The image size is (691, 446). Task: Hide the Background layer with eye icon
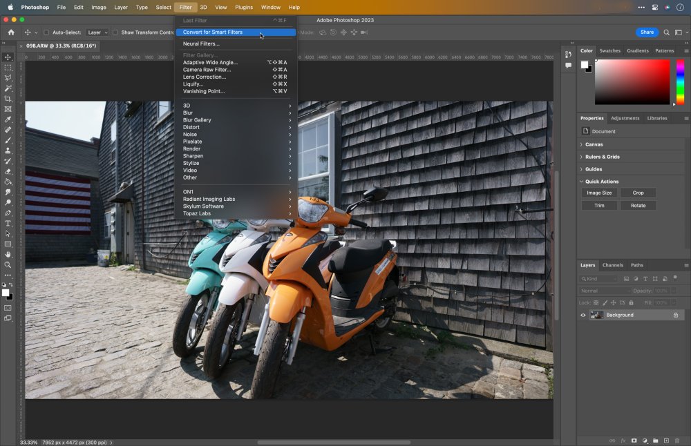[583, 315]
